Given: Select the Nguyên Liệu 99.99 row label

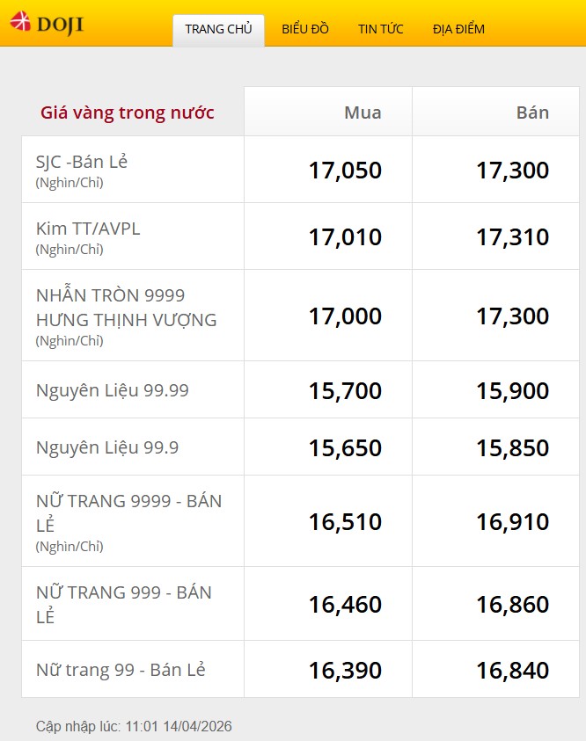Looking at the screenshot, I should click(x=112, y=390).
